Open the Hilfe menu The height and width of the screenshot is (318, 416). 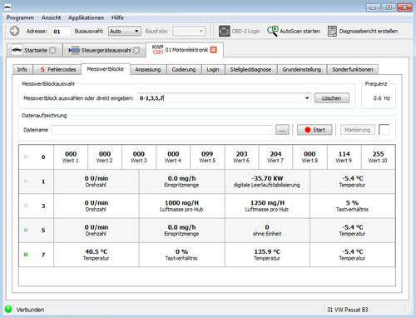[x=117, y=17]
